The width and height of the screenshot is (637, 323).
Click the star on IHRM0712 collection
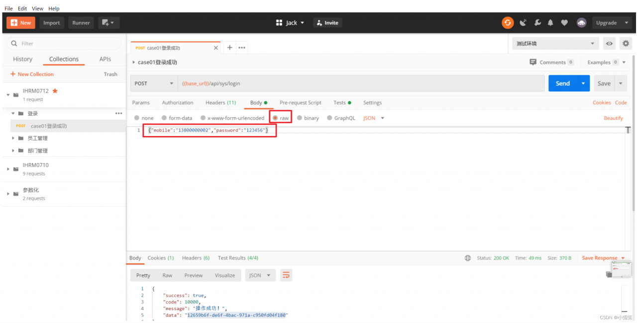[55, 91]
